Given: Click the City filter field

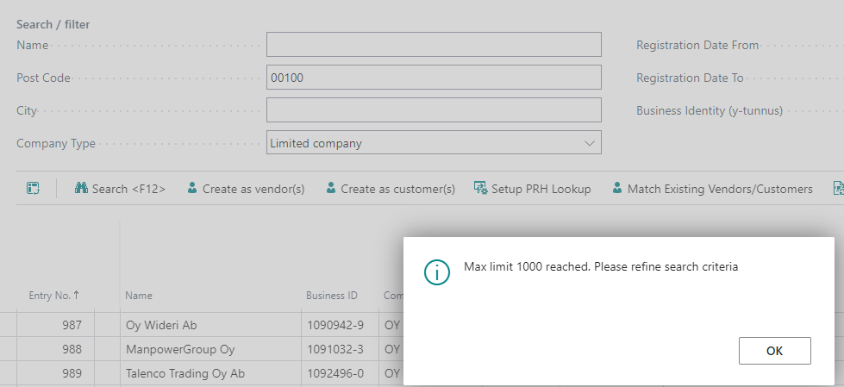Looking at the screenshot, I should [434, 109].
